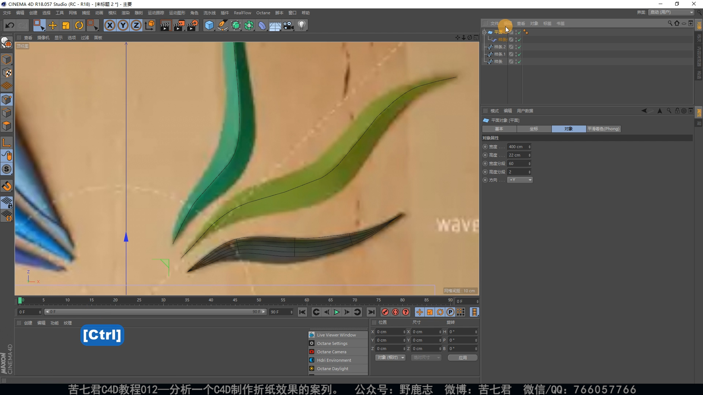Switch to 坐标 attribute tab

tap(534, 129)
